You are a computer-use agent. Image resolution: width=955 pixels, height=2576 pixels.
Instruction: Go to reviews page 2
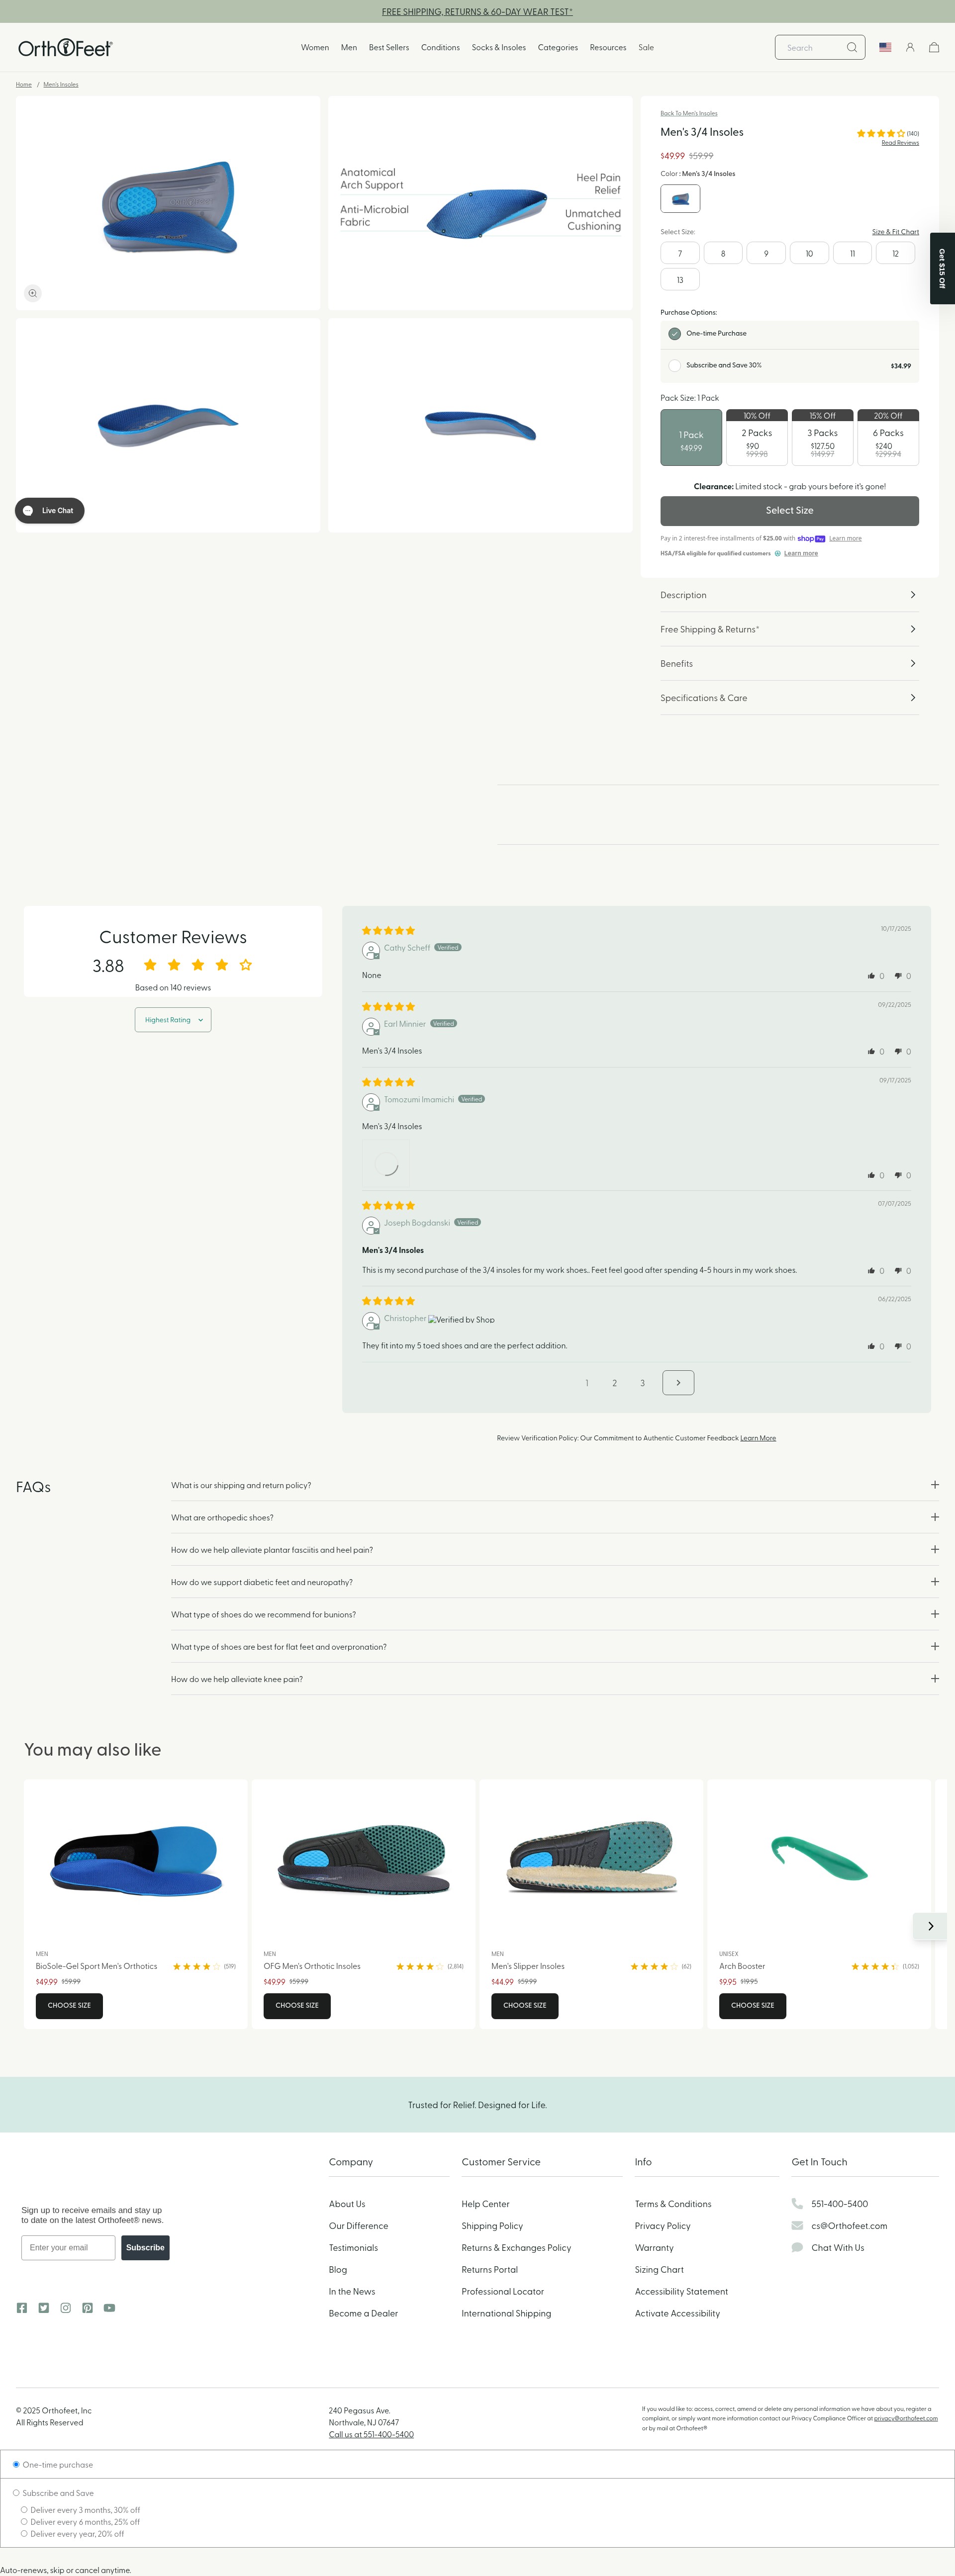[614, 1383]
